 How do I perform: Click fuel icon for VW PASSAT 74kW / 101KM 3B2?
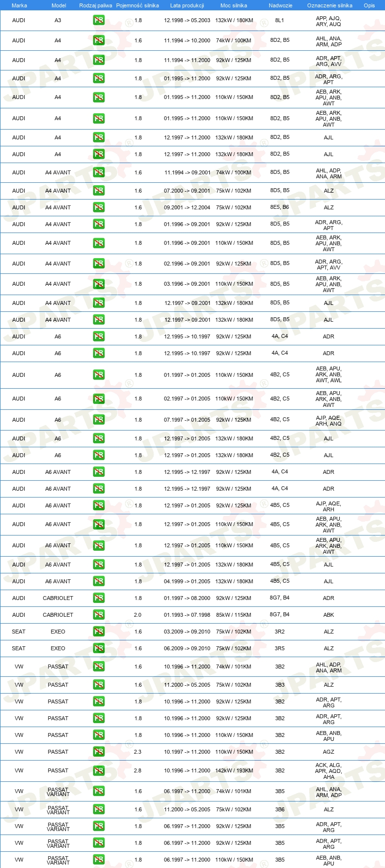[x=98, y=667]
